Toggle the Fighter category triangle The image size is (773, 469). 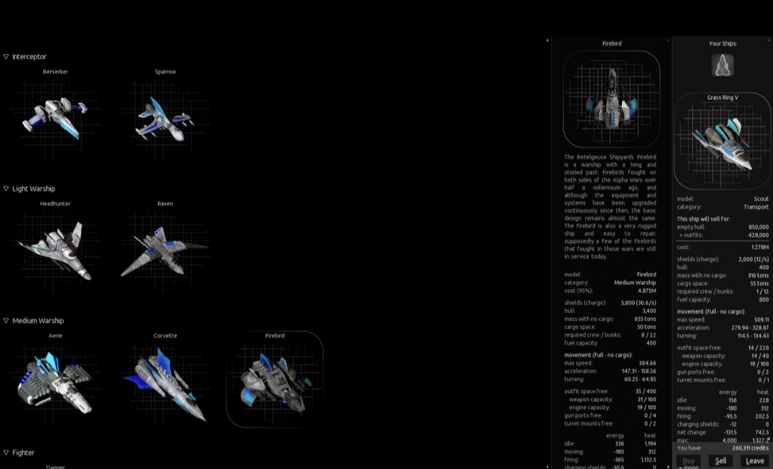click(x=6, y=453)
